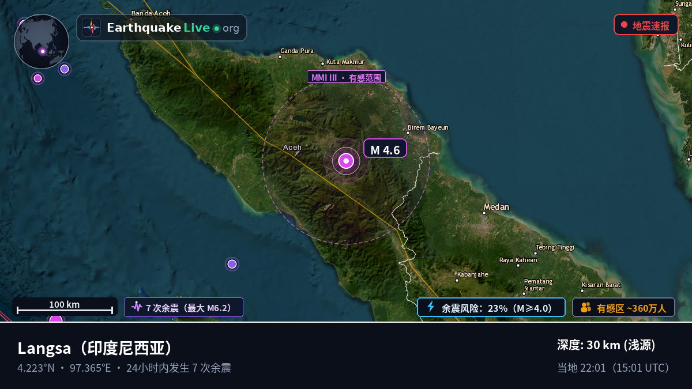Click the Kabanjahe town label
The height and width of the screenshot is (389, 692).
point(472,274)
